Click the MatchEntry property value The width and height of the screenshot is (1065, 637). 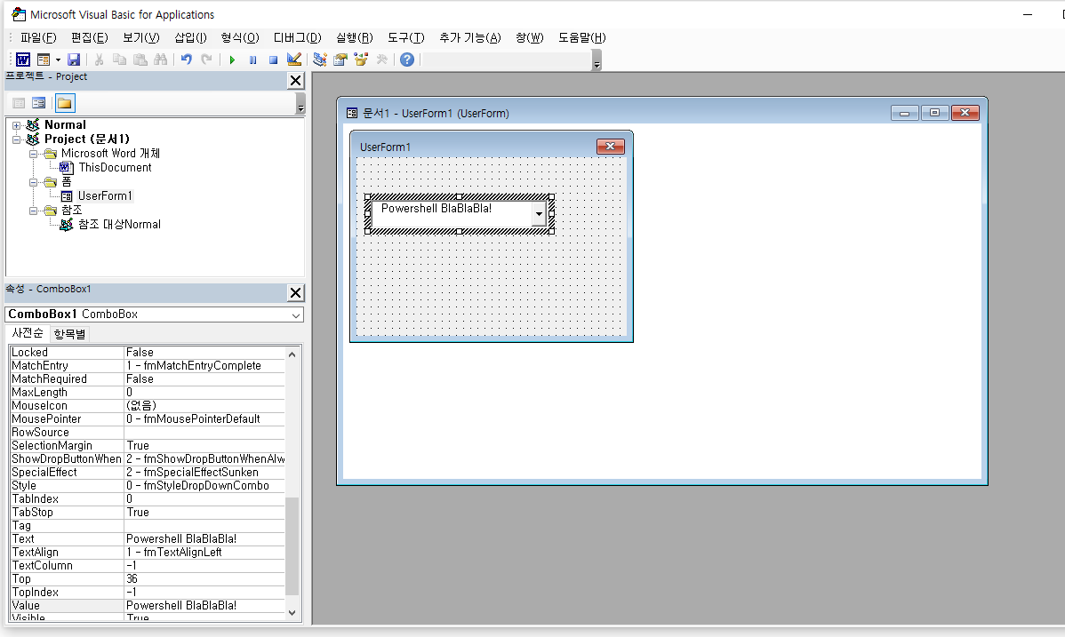pyautogui.click(x=204, y=366)
